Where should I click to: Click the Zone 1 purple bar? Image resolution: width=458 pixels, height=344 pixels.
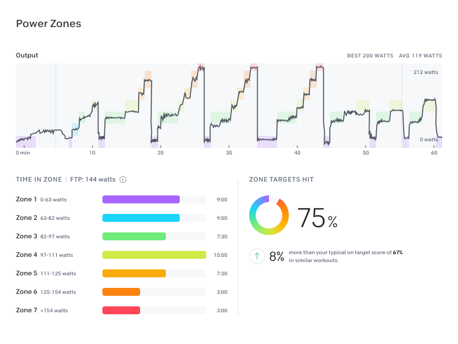[141, 199]
